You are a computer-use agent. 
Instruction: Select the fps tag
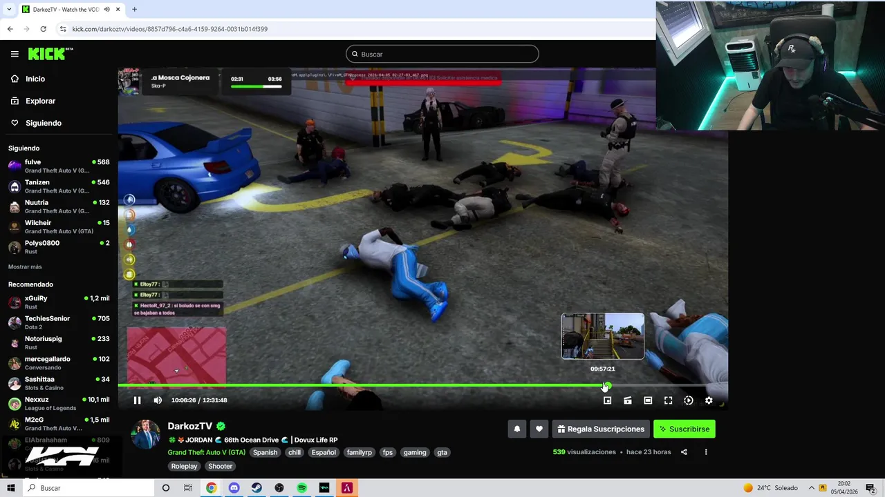point(388,452)
